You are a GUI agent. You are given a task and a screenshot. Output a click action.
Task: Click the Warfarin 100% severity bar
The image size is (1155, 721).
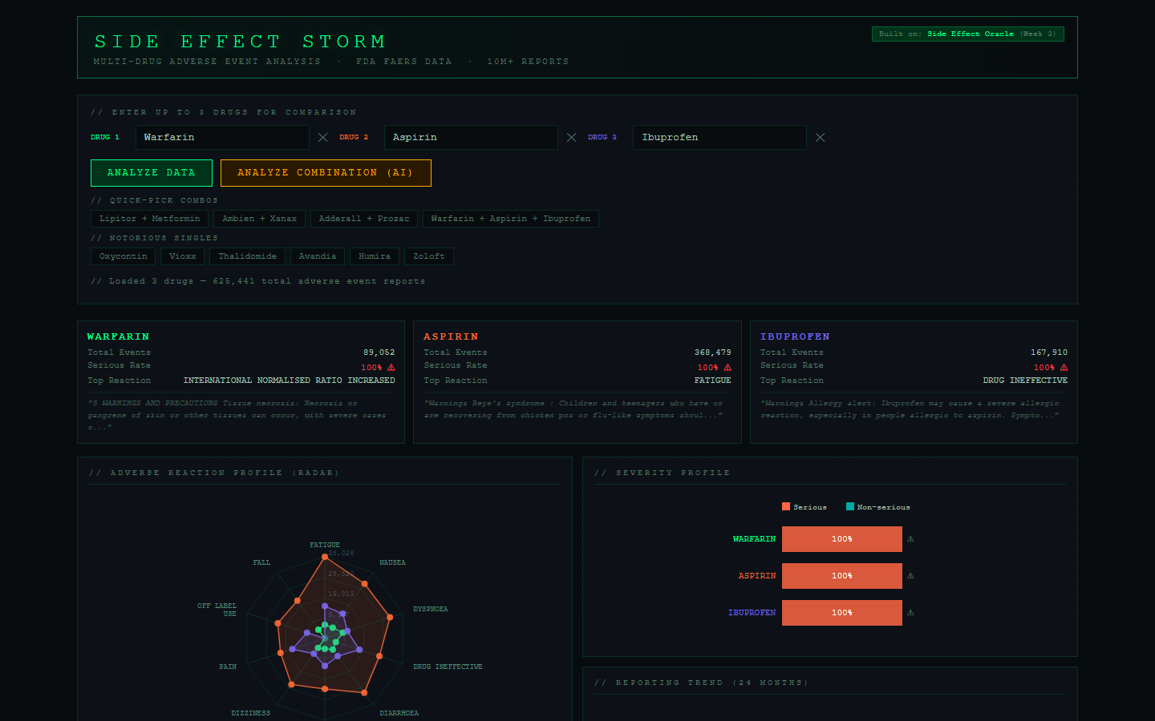click(x=842, y=539)
